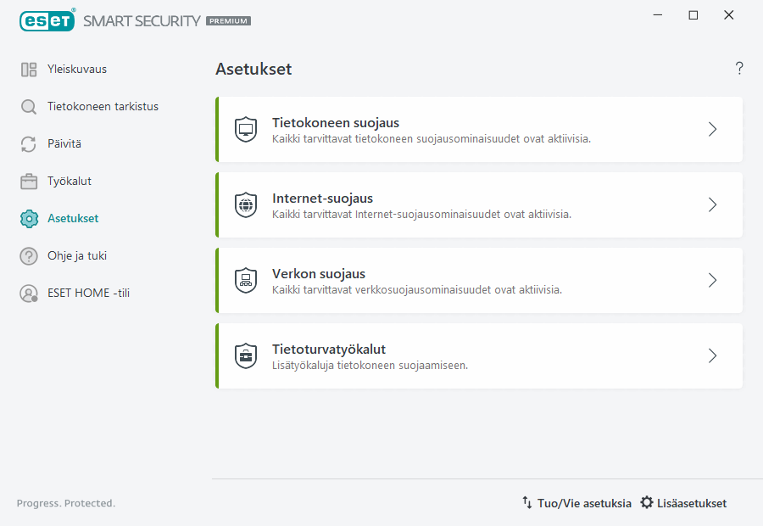Select the Yleiskuvaus overview icon in the sidebar
Viewport: 763px width, 526px height.
pos(29,69)
